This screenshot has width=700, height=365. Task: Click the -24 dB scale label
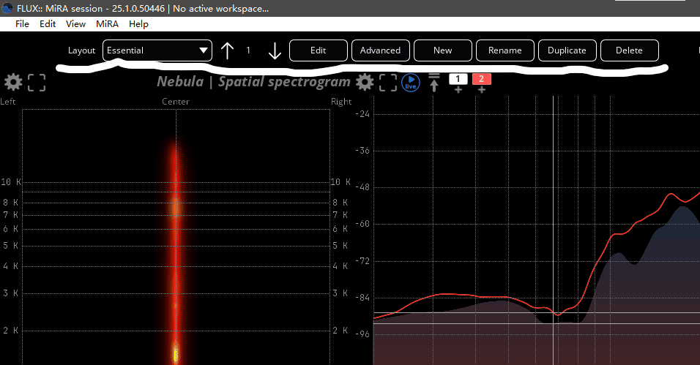[x=362, y=114]
